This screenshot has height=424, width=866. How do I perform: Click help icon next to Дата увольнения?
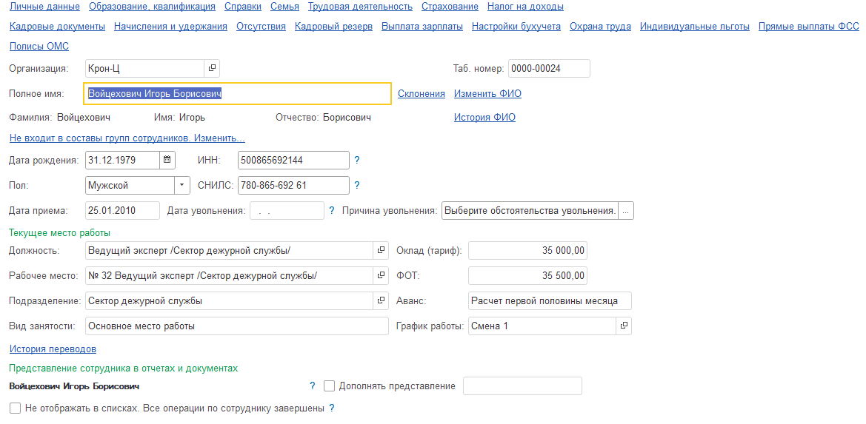pos(331,211)
